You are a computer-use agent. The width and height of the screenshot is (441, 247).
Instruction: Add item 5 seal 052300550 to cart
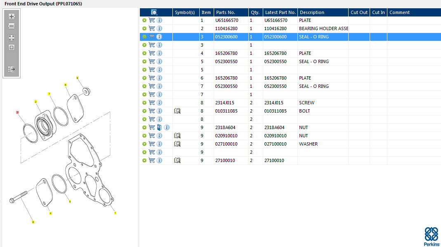click(x=152, y=61)
